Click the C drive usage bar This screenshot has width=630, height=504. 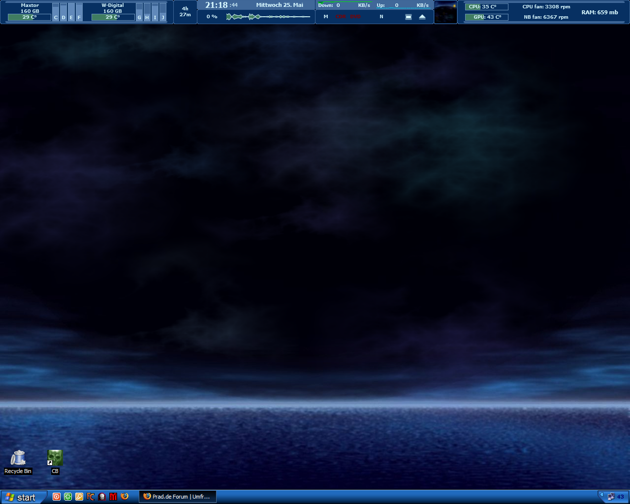(x=56, y=12)
